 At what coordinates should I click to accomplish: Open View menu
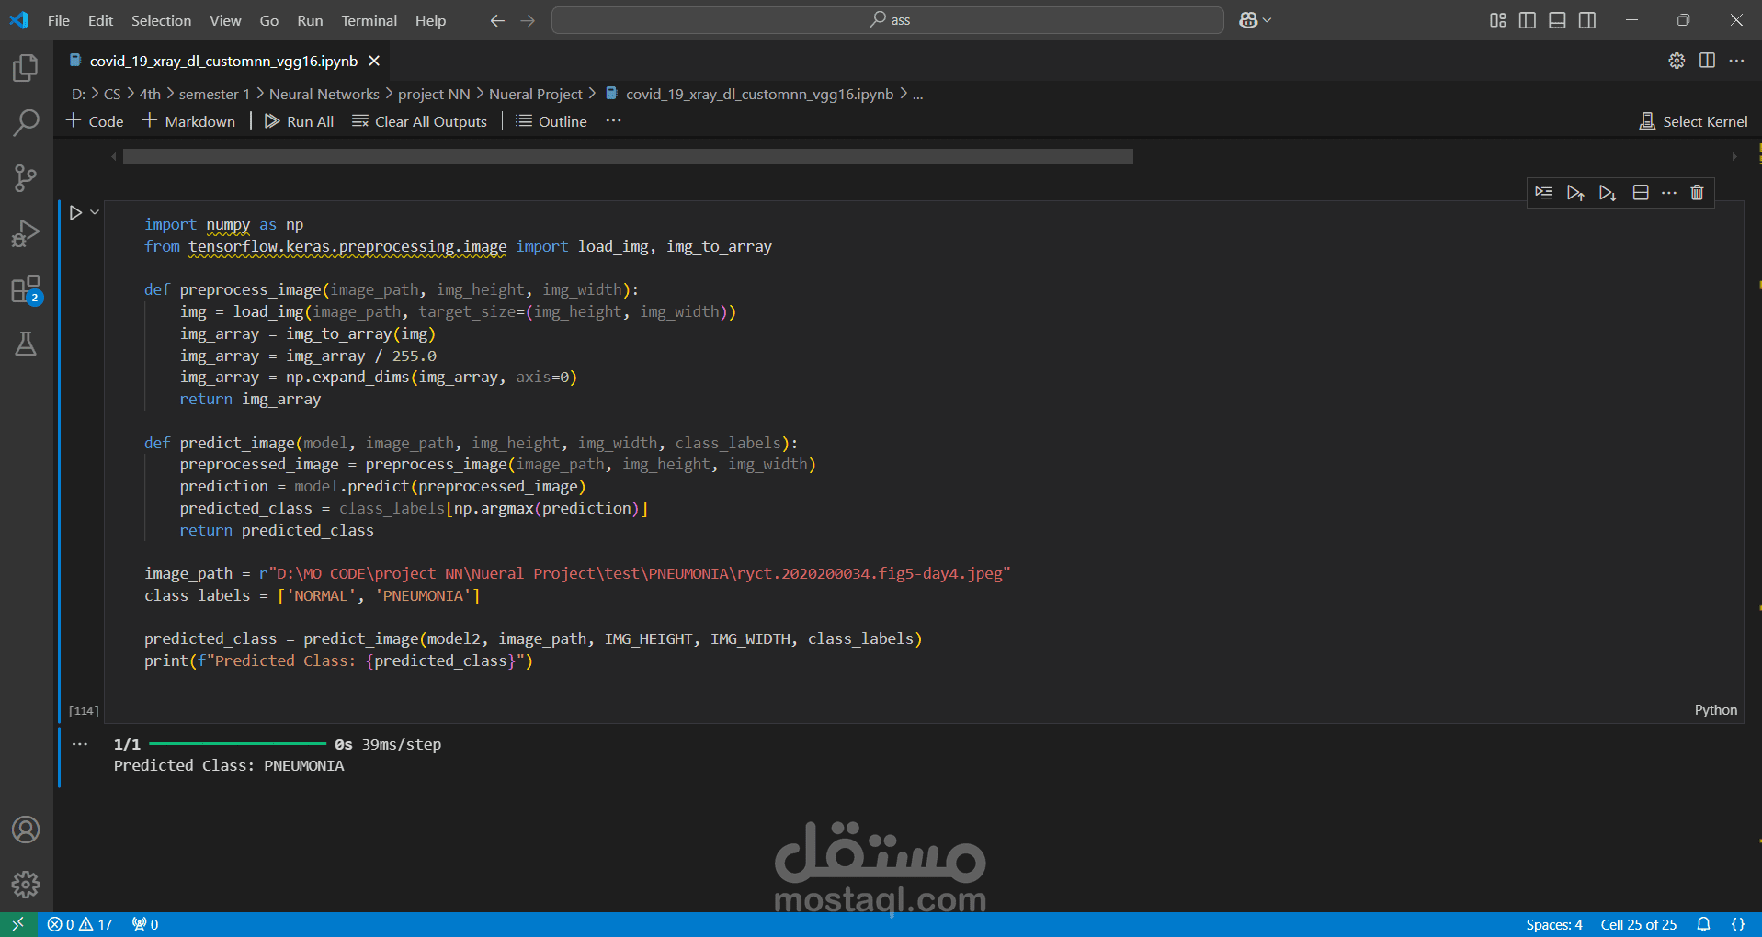(x=225, y=20)
